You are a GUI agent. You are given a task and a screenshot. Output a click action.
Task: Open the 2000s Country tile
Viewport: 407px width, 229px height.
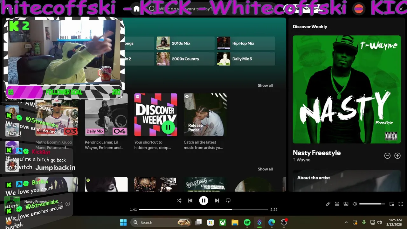[185, 59]
